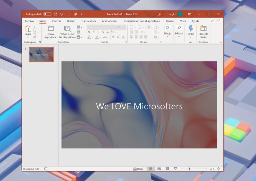Click the fit slide to window icon
256x181 pixels.
218,169
